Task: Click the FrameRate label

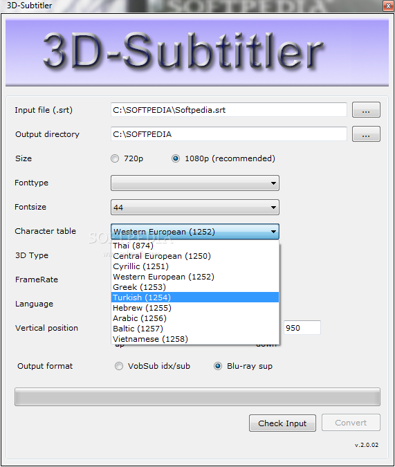Action: pos(37,280)
